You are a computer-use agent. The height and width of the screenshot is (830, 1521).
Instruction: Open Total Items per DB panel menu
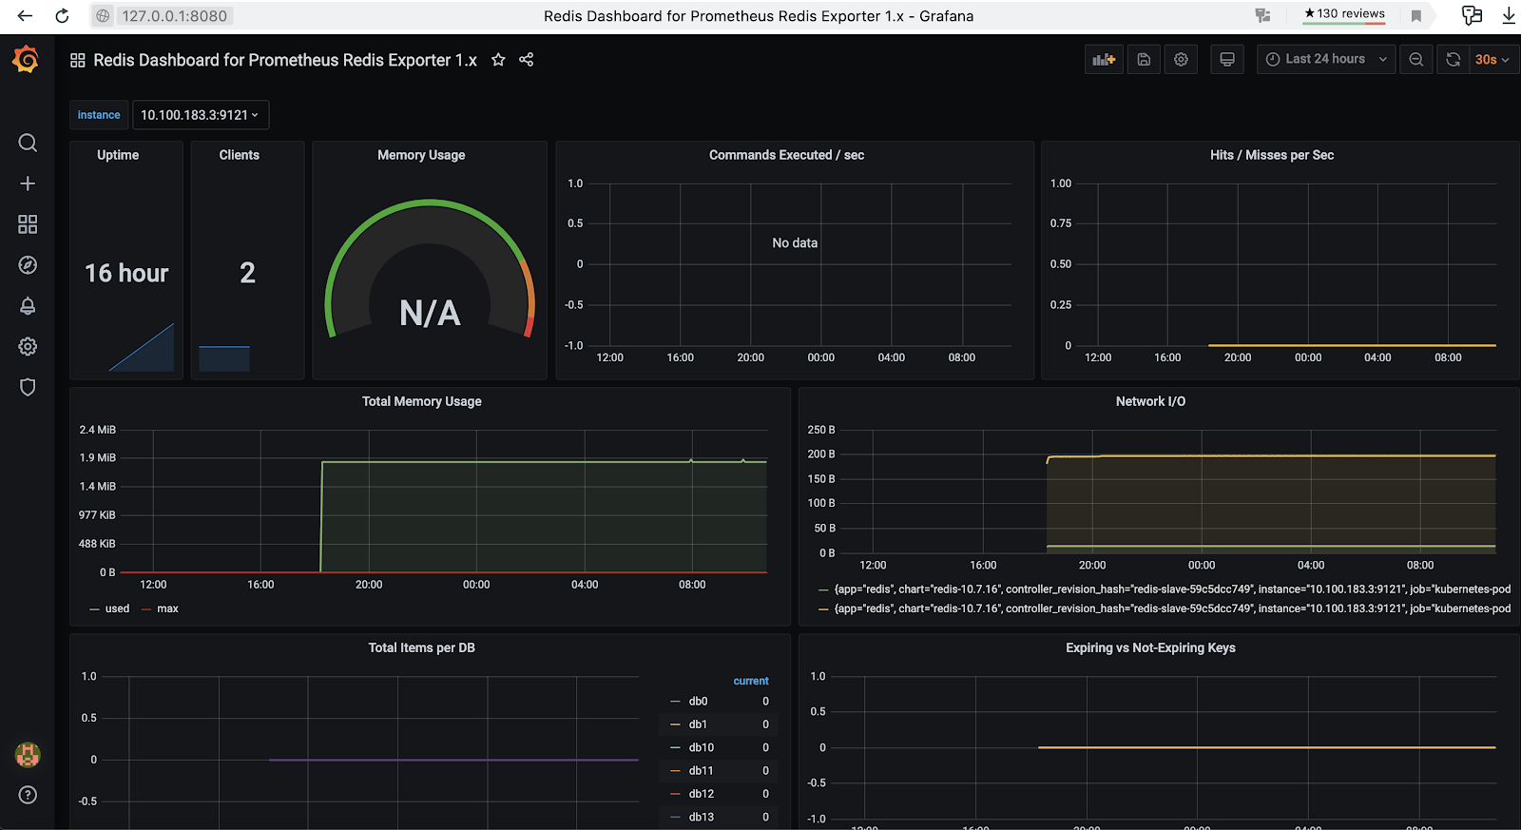point(421,647)
